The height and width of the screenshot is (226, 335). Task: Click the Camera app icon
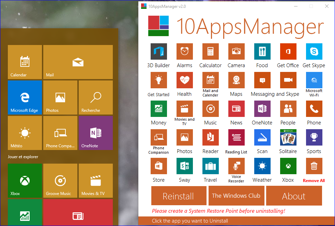236,51
